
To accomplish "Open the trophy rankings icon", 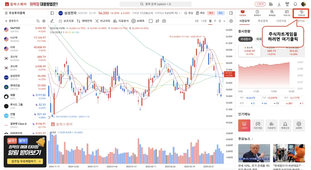I will [287, 4].
